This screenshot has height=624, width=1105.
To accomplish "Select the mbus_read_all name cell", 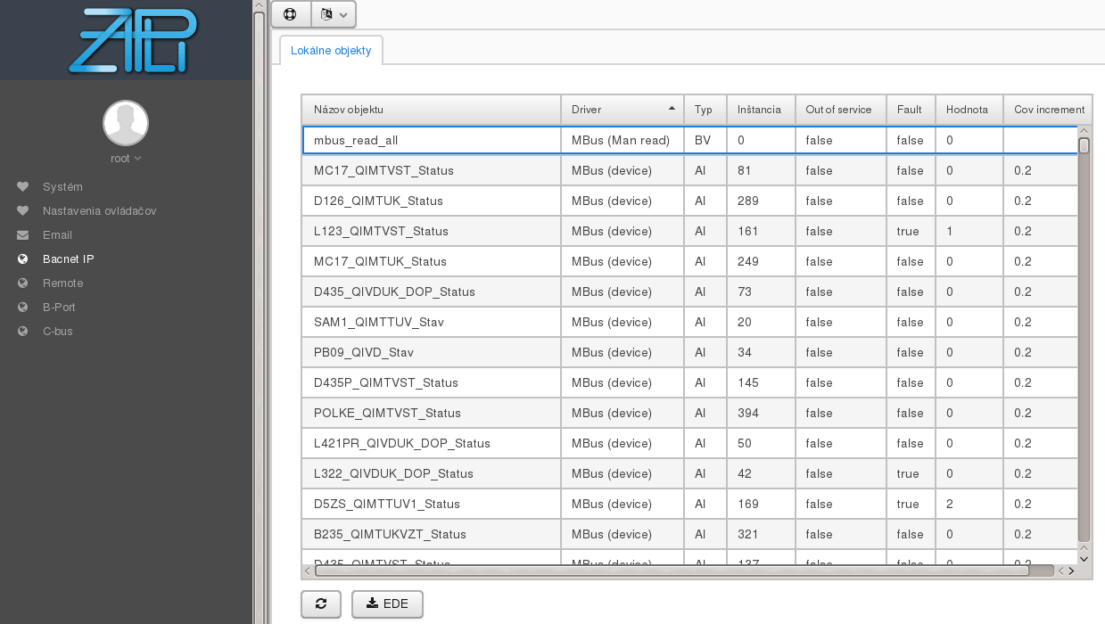I will 431,140.
